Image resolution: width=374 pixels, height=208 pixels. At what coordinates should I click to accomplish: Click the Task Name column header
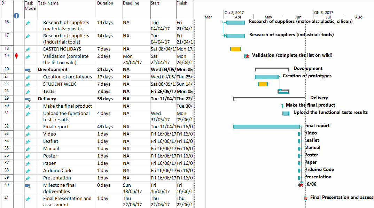coord(48,3)
